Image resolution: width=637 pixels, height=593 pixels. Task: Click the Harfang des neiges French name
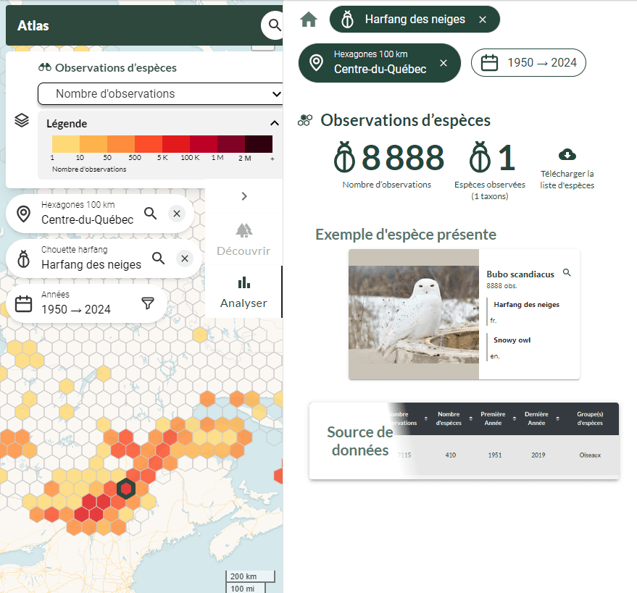pos(527,304)
